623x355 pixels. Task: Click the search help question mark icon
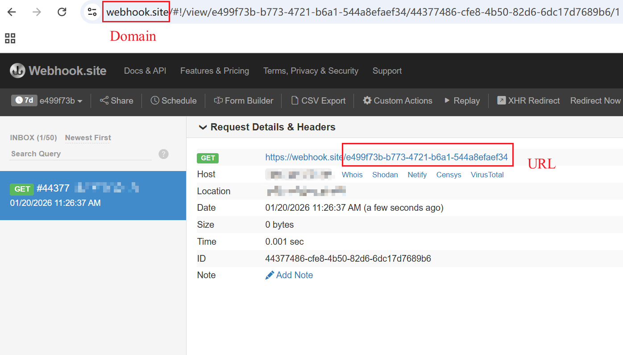tap(163, 154)
